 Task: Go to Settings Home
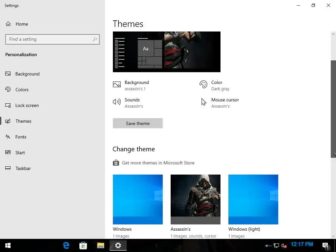(x=22, y=24)
